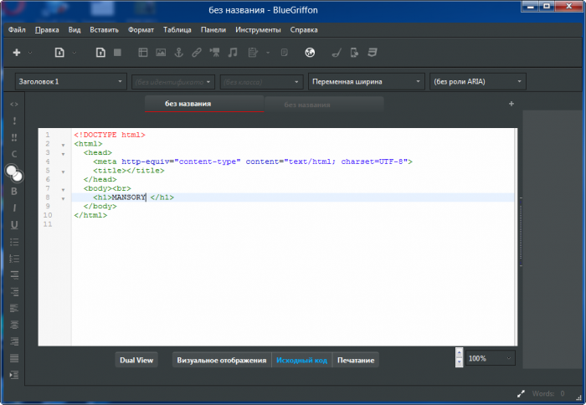The width and height of the screenshot is (586, 405).
Task: Toggle italic formatting in left sidebar
Action: pos(14,208)
